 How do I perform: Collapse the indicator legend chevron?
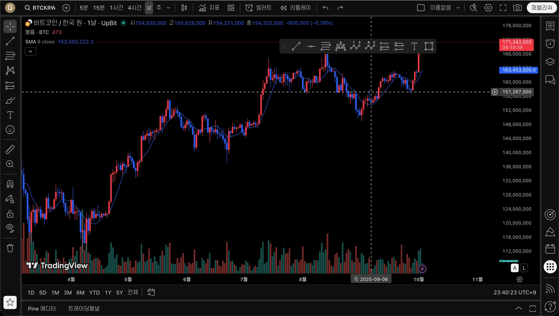tap(30, 52)
